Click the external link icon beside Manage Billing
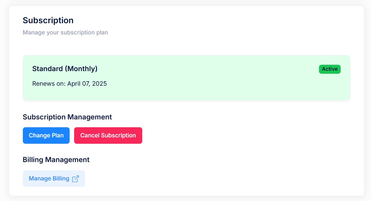The width and height of the screenshot is (371, 201). pos(76,179)
